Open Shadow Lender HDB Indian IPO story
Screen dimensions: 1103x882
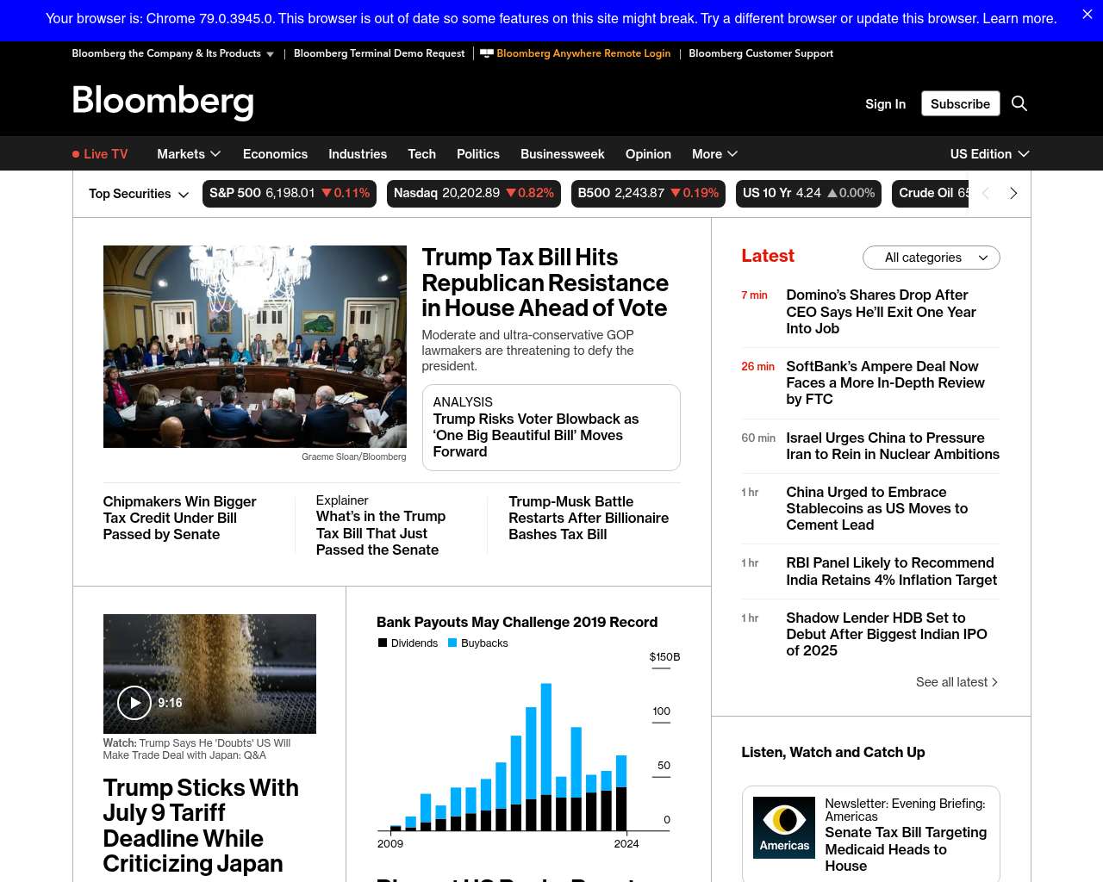pos(887,634)
